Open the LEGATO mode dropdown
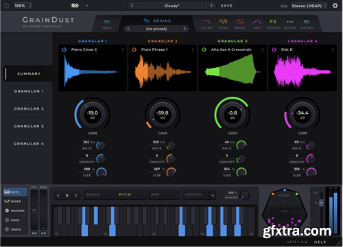This screenshot has width=343, height=247. (x=199, y=195)
